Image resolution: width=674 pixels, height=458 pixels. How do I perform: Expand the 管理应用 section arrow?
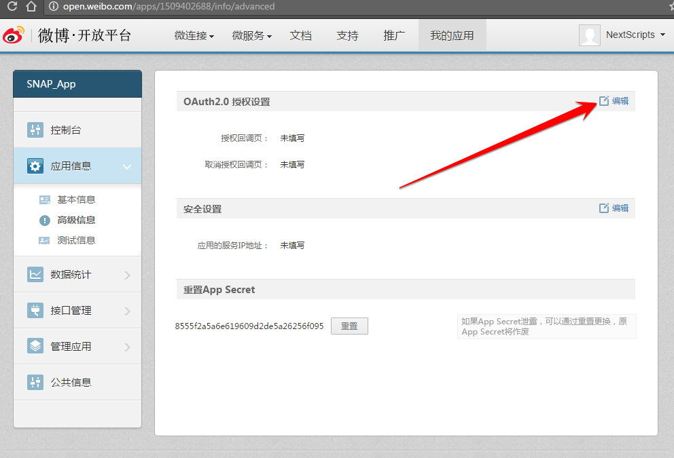pyautogui.click(x=127, y=347)
